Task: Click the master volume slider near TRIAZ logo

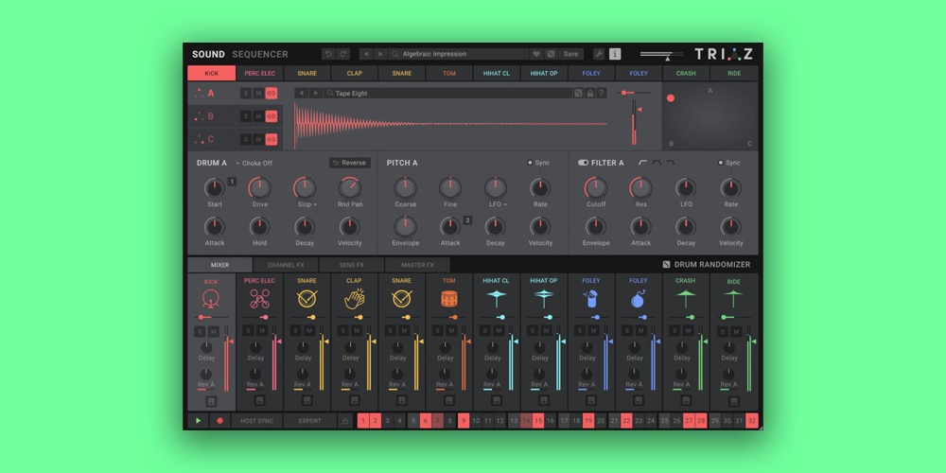Action: pyautogui.click(x=662, y=55)
